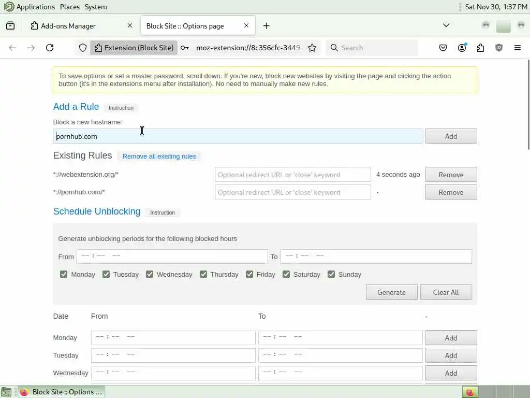Viewport: 530px width, 398px height.
Task: Click Add button in Wednesday row
Action: [x=451, y=373]
